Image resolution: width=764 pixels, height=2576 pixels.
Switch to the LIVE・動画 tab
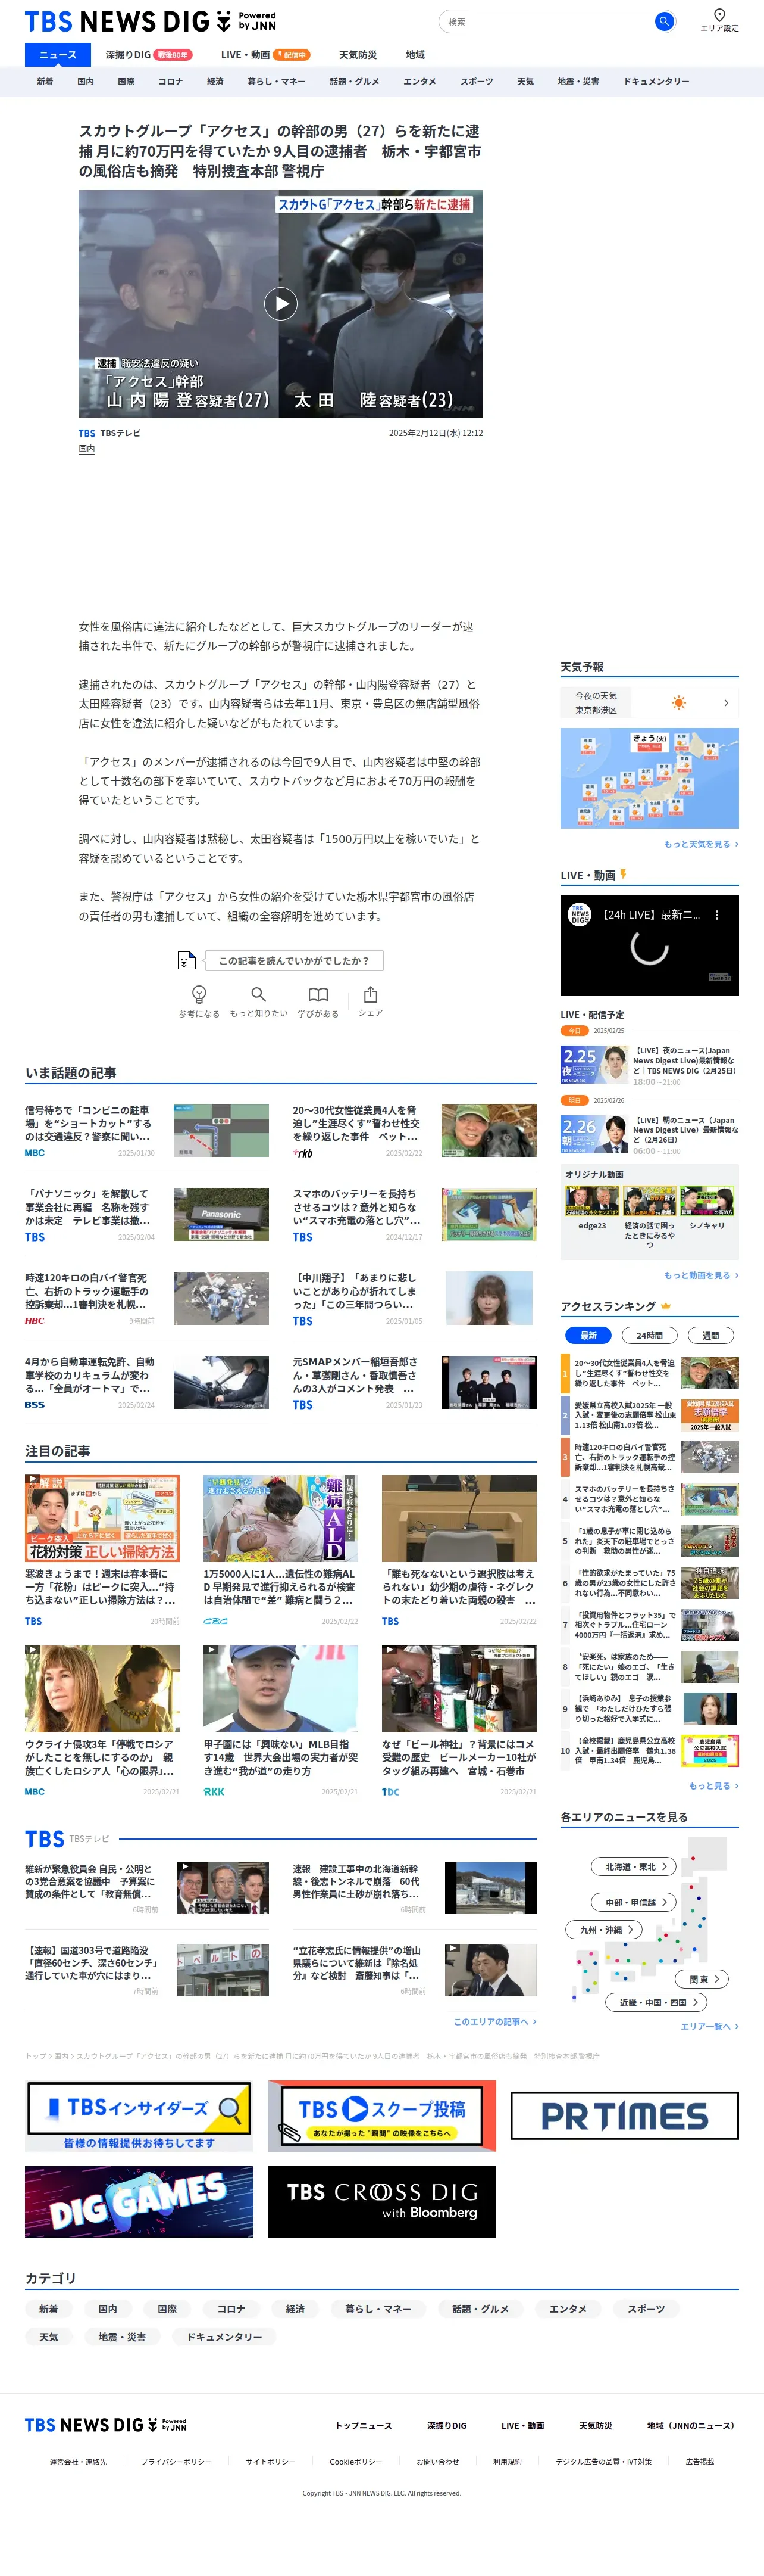pyautogui.click(x=265, y=55)
